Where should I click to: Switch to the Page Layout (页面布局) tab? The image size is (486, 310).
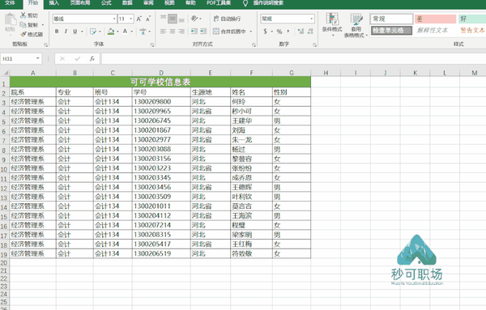(x=80, y=3)
